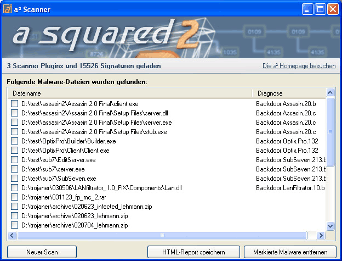342x261 pixels.
Task: Click the vertical scrollbar up arrow
Action: [330, 93]
